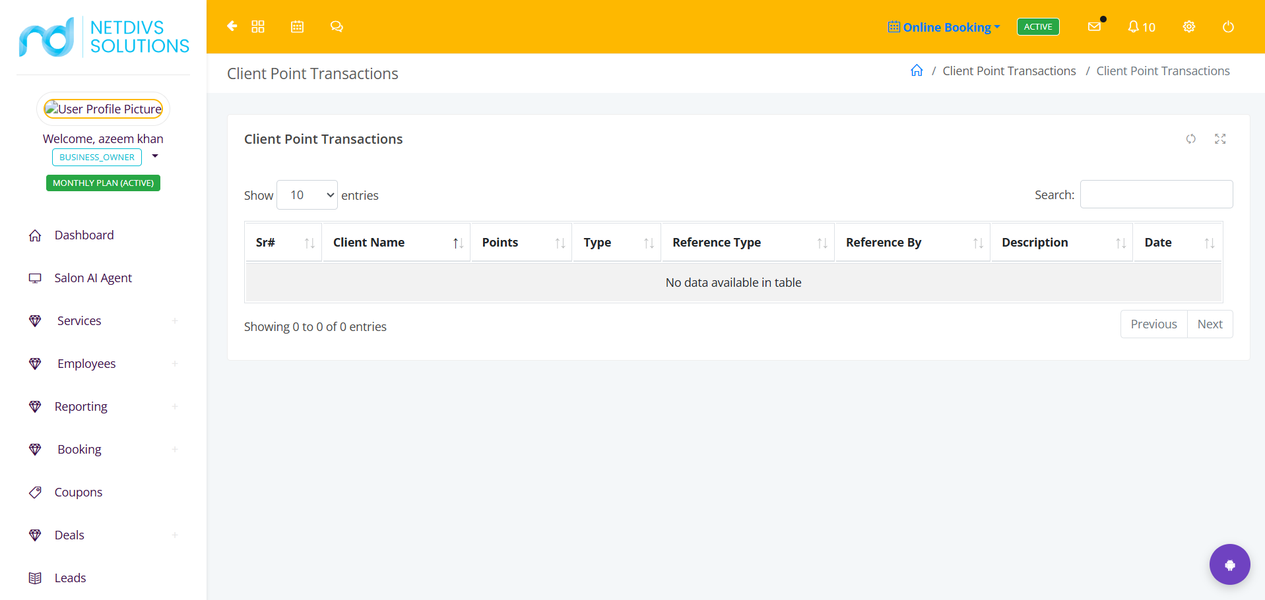Image resolution: width=1265 pixels, height=600 pixels.
Task: Expand the BUSINESS_OWNER role caret
Action: [155, 156]
